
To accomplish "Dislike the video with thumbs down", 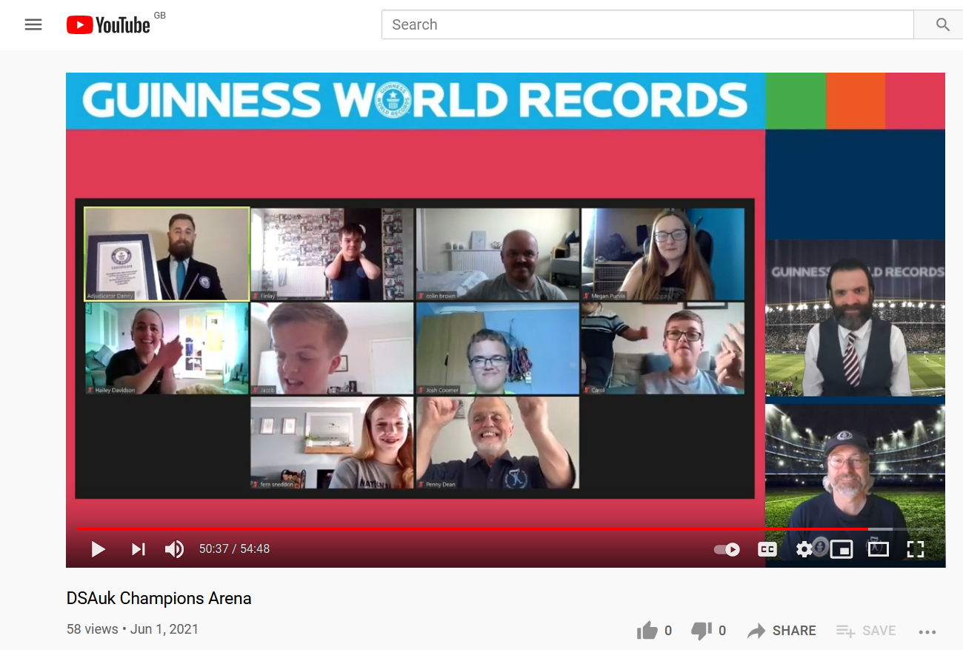I will pos(701,631).
